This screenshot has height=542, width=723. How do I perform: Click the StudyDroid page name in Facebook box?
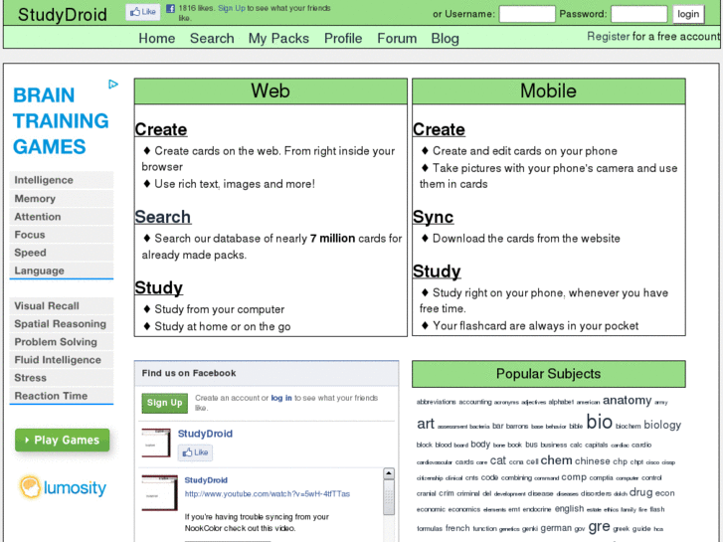[x=205, y=434]
